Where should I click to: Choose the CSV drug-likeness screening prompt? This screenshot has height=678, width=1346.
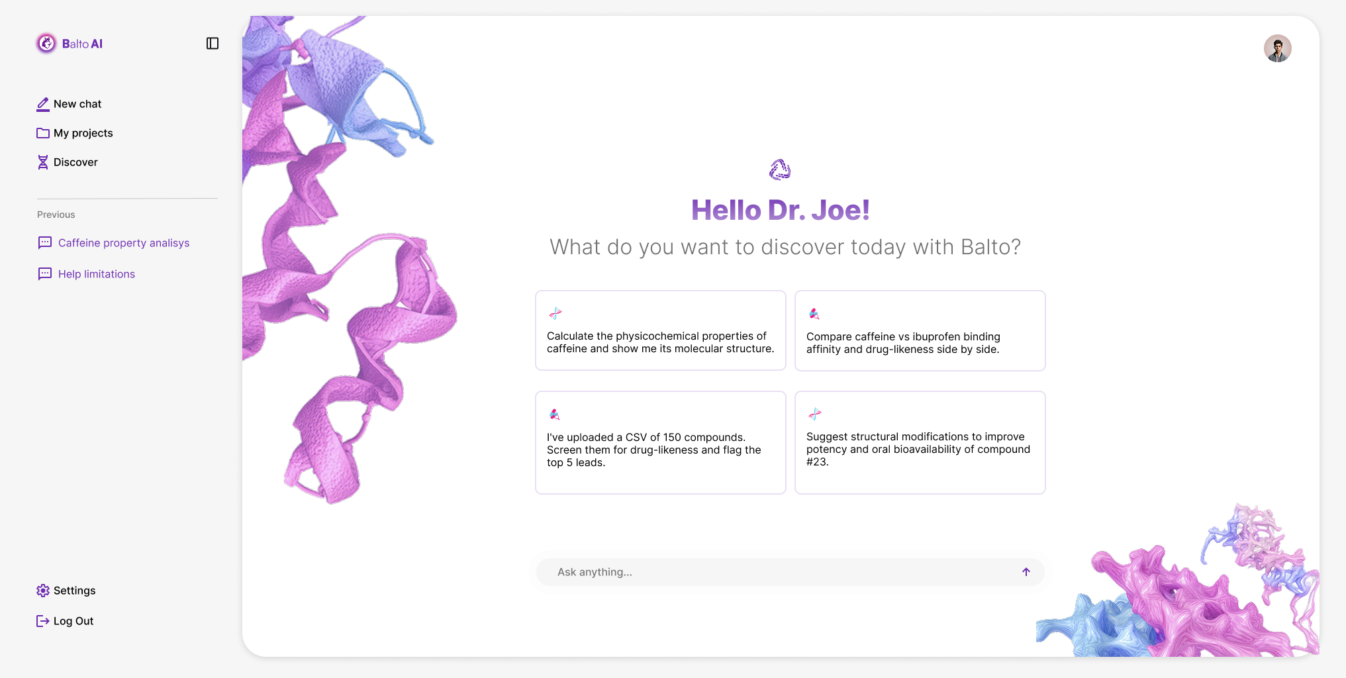click(x=660, y=442)
